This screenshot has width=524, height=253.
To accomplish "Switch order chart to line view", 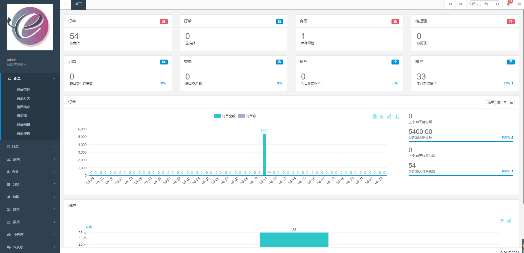I will pos(382,117).
